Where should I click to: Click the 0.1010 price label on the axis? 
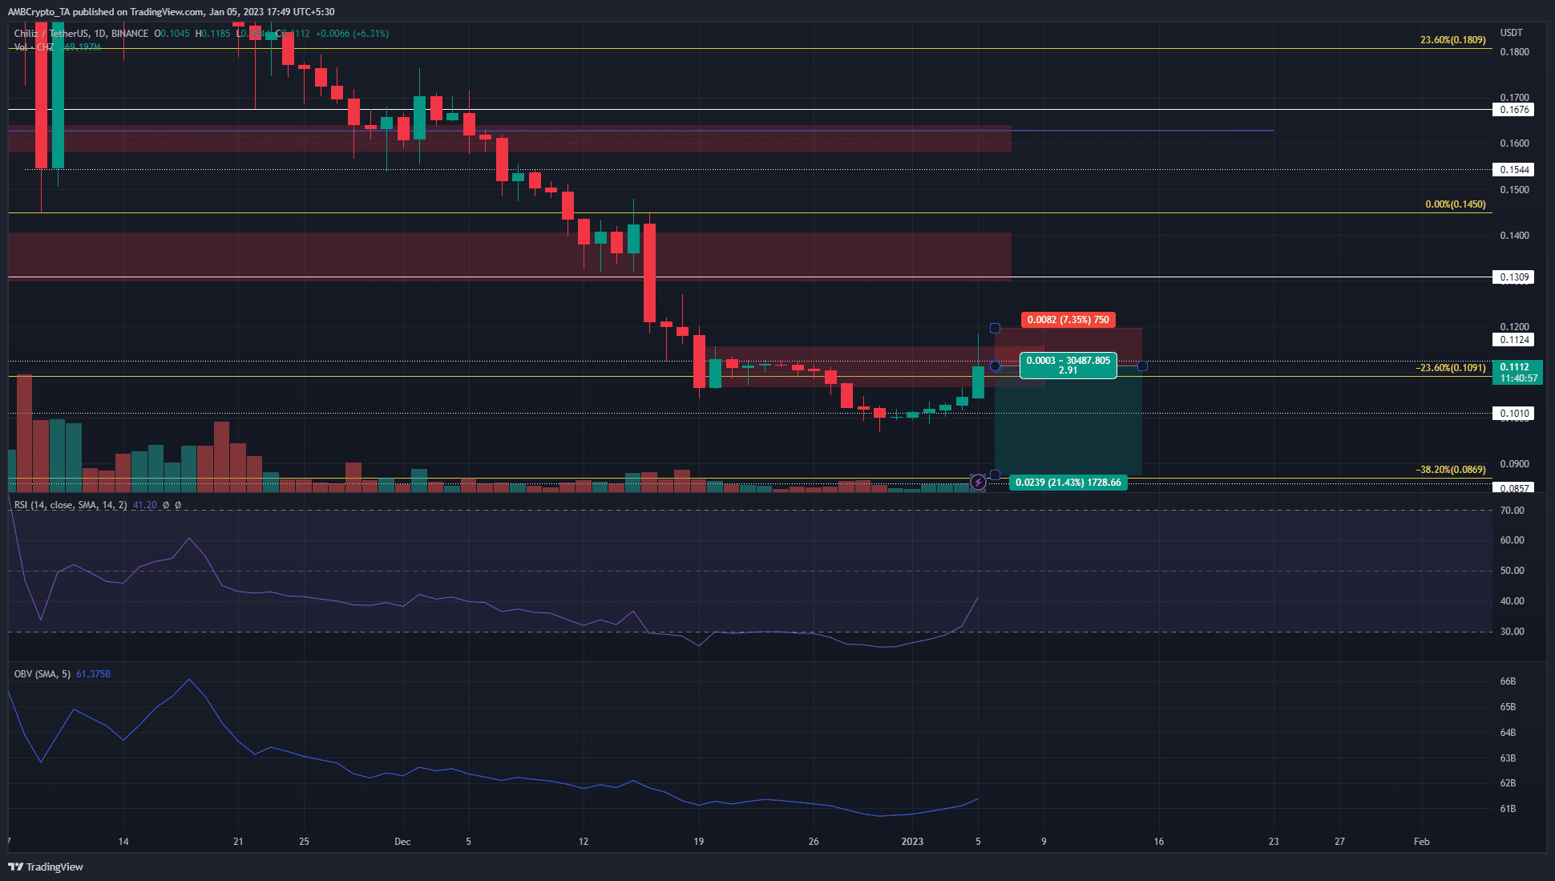coord(1514,414)
